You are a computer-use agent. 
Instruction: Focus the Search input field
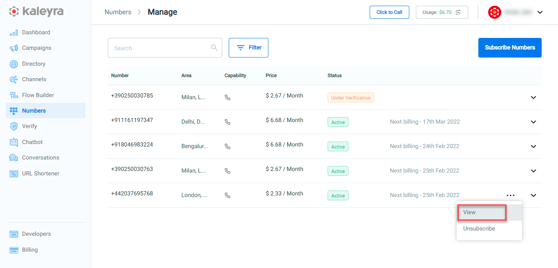point(165,48)
